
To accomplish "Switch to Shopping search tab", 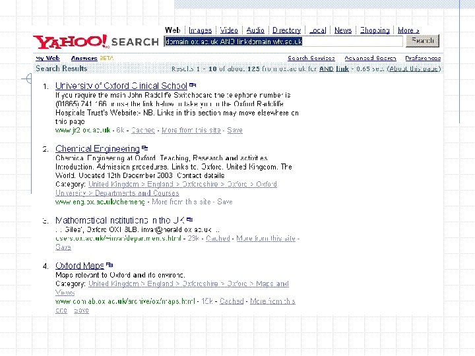I will 375,30.
